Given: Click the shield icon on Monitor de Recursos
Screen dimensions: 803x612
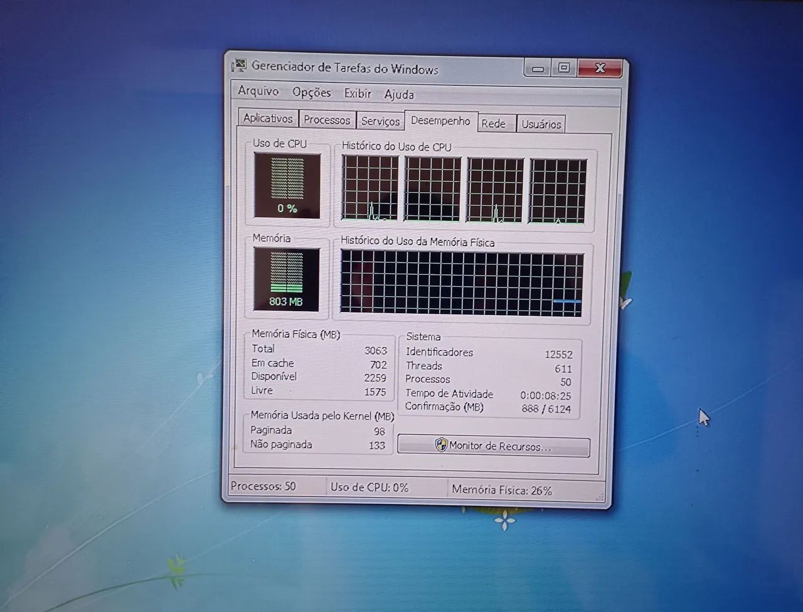Looking at the screenshot, I should click(x=441, y=445).
